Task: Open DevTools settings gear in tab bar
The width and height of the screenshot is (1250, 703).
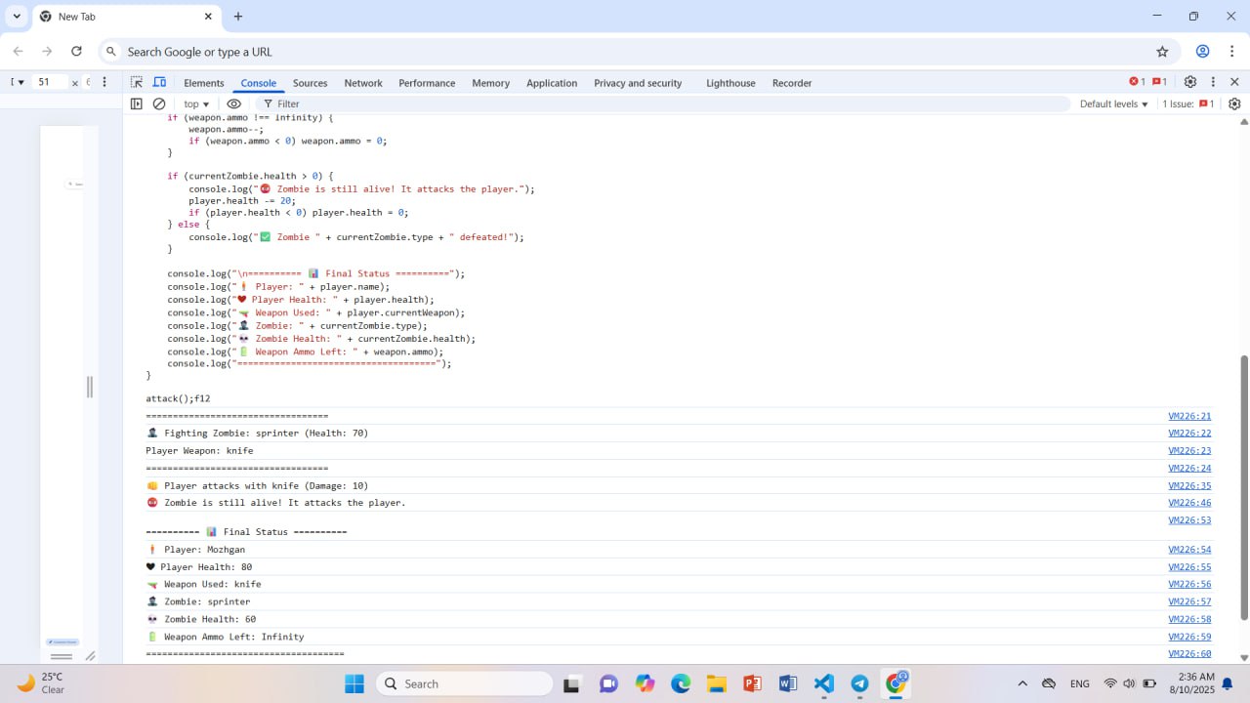Action: click(1189, 82)
